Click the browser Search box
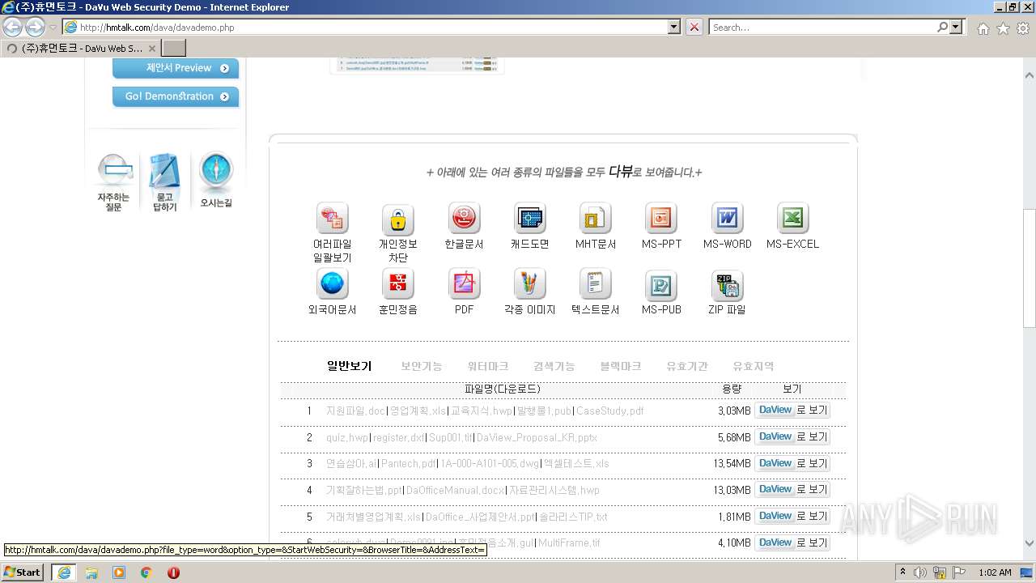This screenshot has width=1036, height=583. click(823, 27)
